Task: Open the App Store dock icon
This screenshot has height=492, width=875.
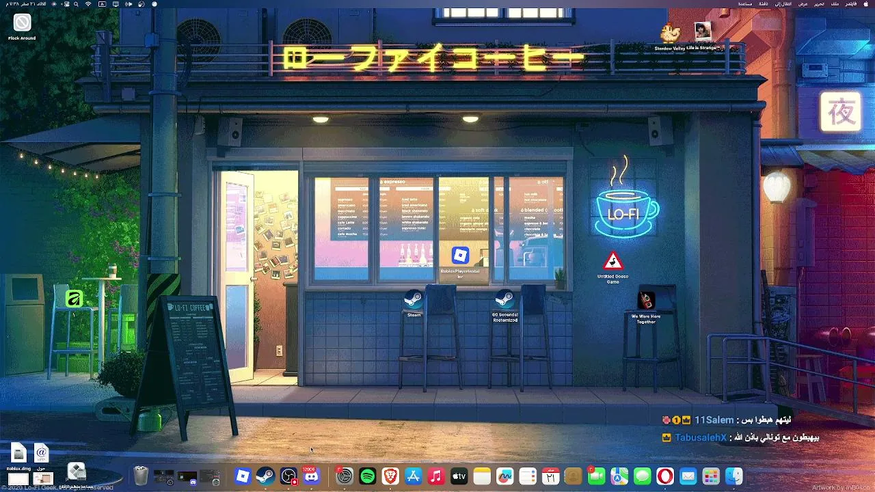Action: pos(414,476)
